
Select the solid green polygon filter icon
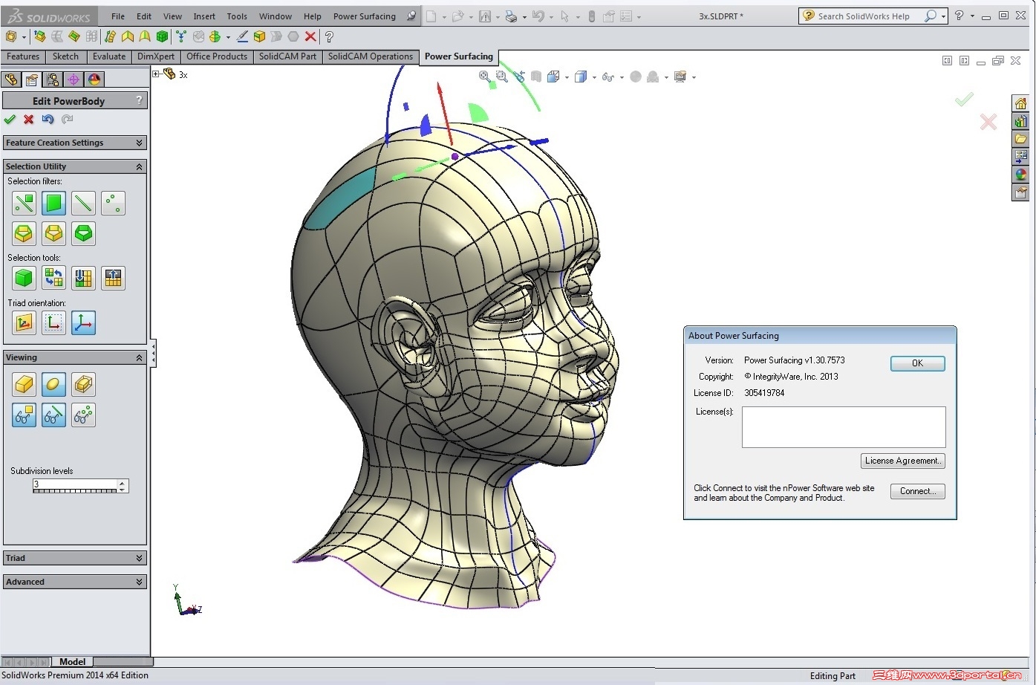point(83,233)
